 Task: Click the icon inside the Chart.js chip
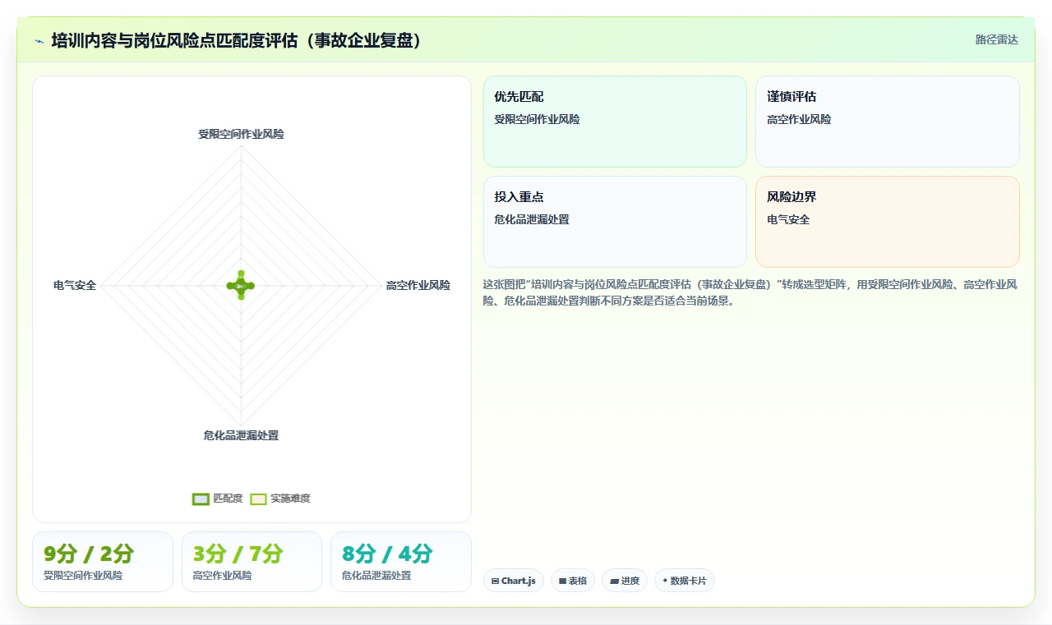coord(495,581)
